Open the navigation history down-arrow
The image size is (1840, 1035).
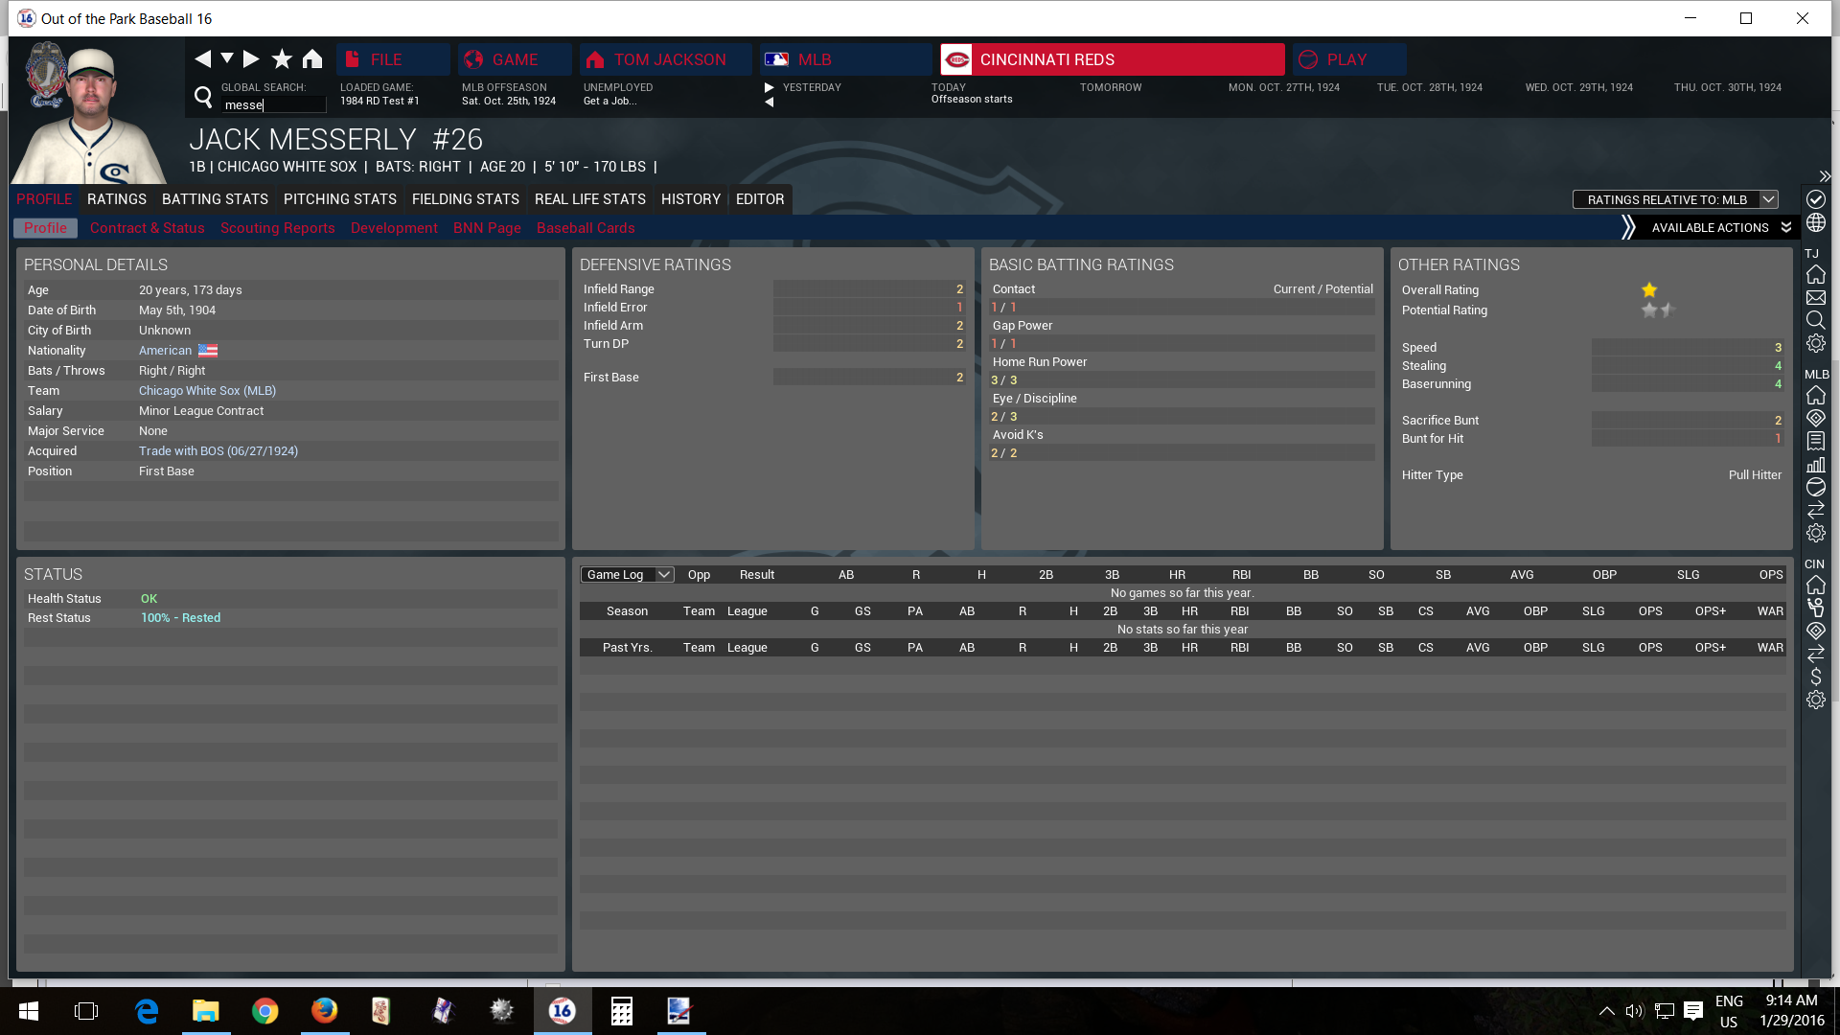pyautogui.click(x=227, y=58)
